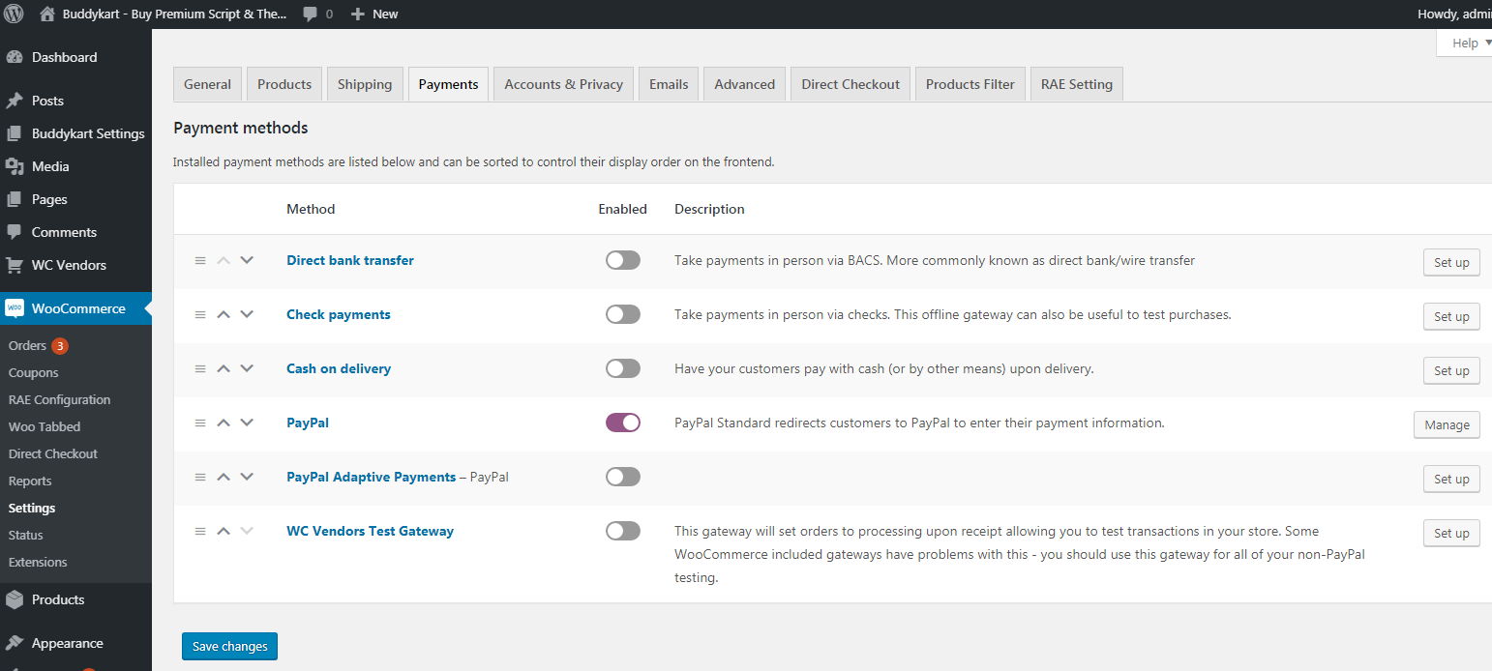
Task: Open Coupons submenu item
Action: click(x=33, y=372)
